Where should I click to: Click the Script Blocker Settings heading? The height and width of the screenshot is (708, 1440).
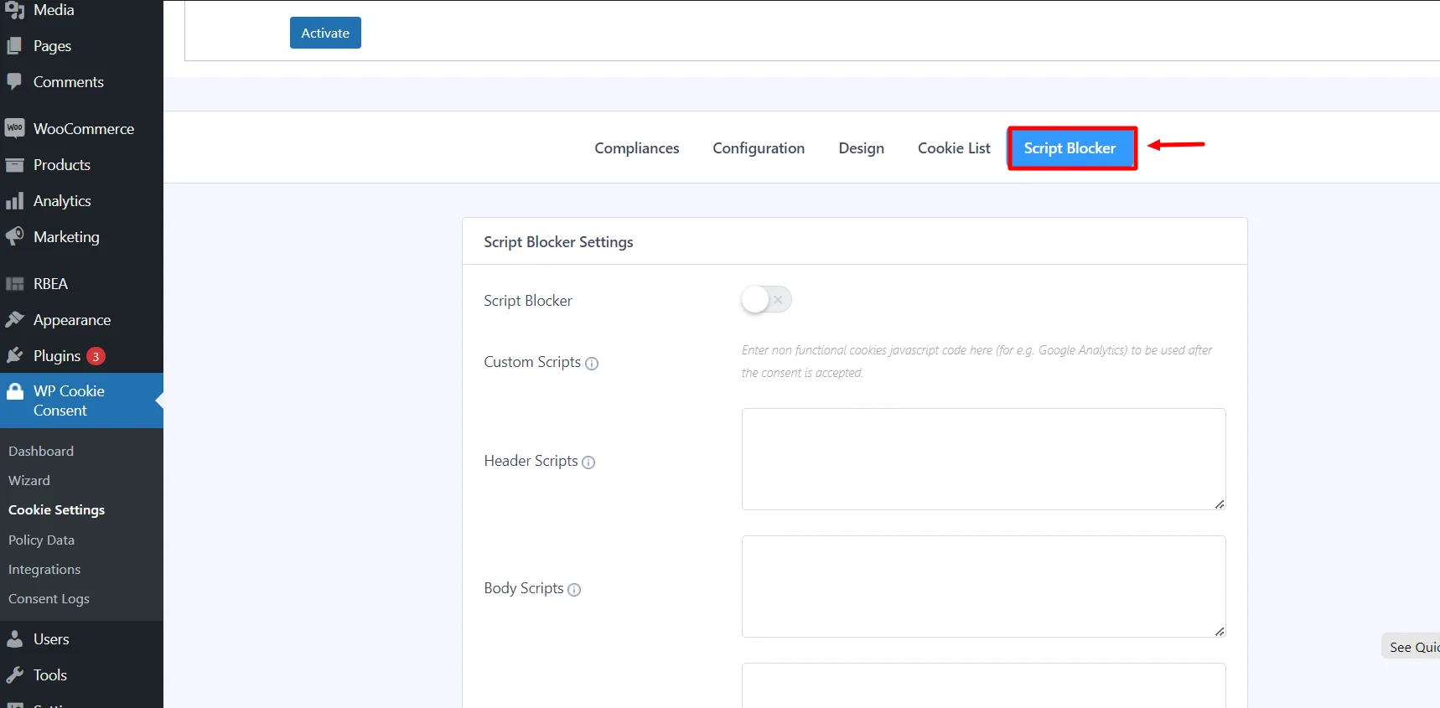(558, 242)
